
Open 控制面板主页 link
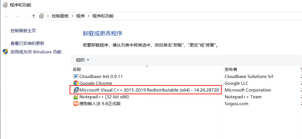click(23, 31)
